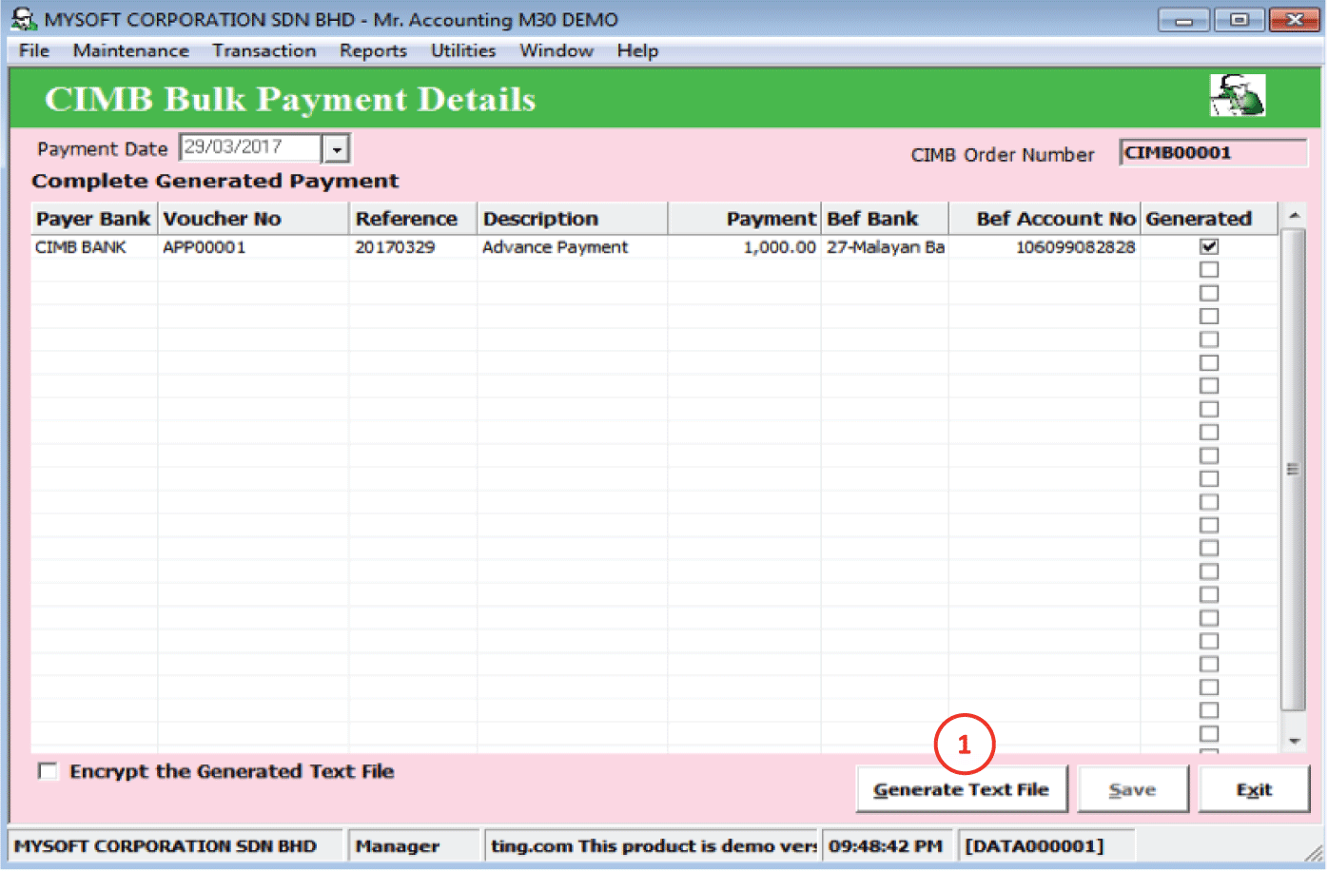Click the table scrollbar up arrow

click(1294, 216)
